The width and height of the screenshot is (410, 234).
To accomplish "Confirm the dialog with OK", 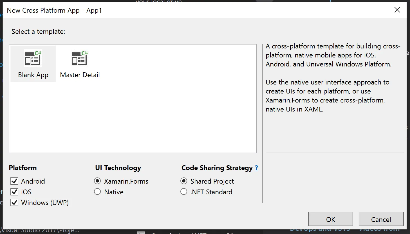I will [x=330, y=219].
